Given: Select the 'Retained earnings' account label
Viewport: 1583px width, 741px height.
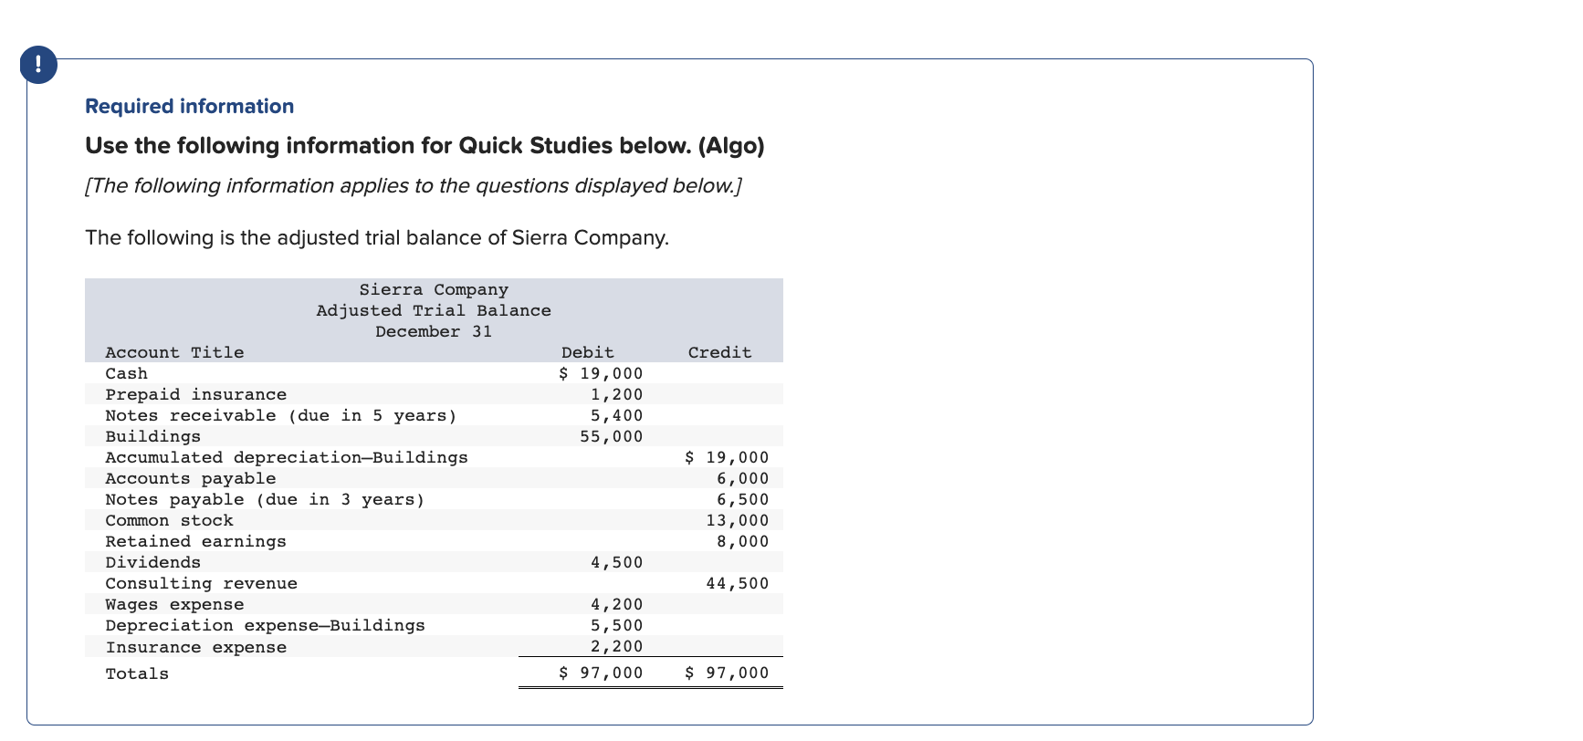Looking at the screenshot, I should [195, 541].
